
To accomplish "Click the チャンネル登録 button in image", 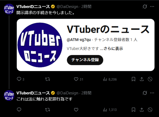I will (85, 60).
